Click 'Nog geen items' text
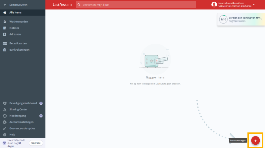Screen dimensions: 265x148 pos(155,77)
